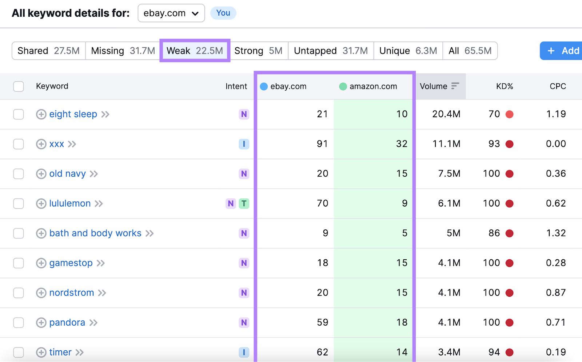Click the Volume sort icon
The width and height of the screenshot is (582, 362).
pyautogui.click(x=455, y=86)
